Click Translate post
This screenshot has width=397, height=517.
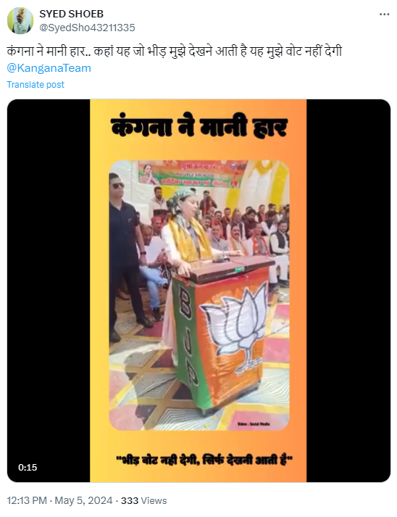[x=35, y=85]
